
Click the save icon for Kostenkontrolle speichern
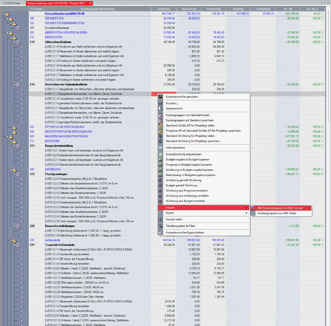160,97
